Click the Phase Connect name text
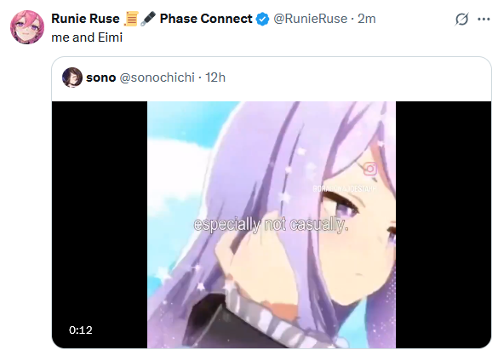The image size is (498, 350). point(206,19)
